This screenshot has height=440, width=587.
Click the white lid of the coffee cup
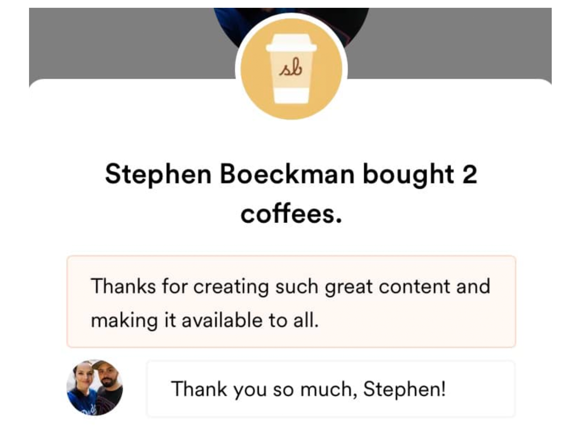click(291, 43)
